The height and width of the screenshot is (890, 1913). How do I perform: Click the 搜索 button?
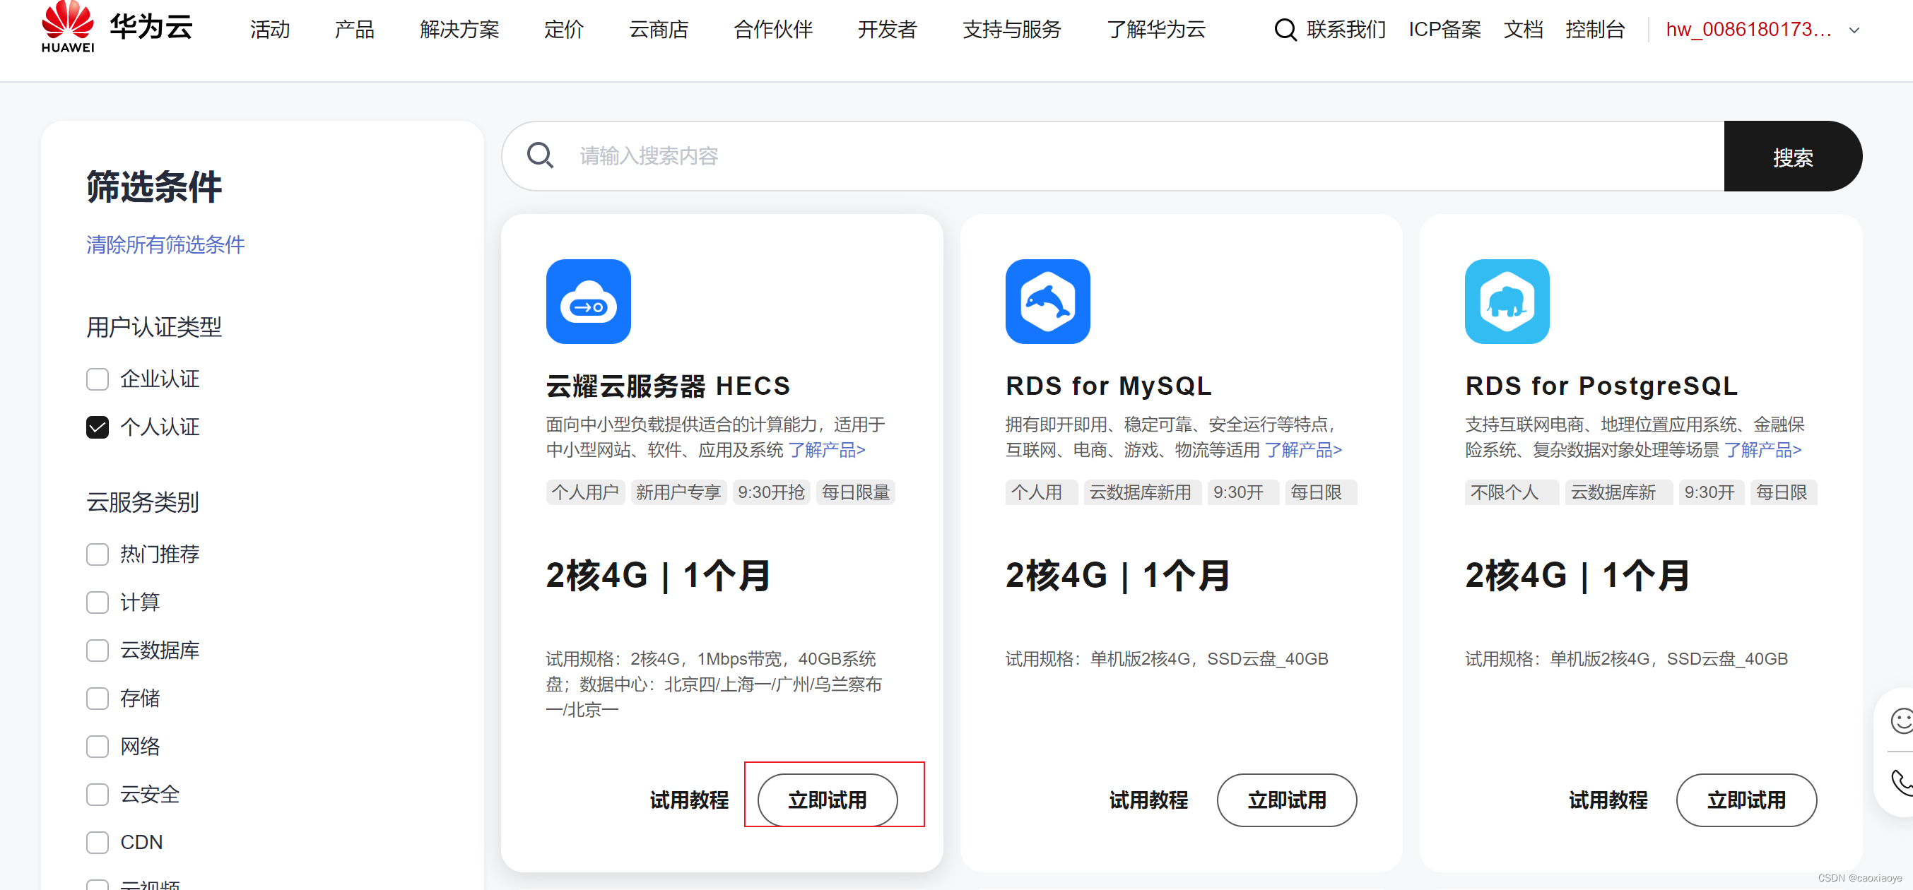(1794, 156)
